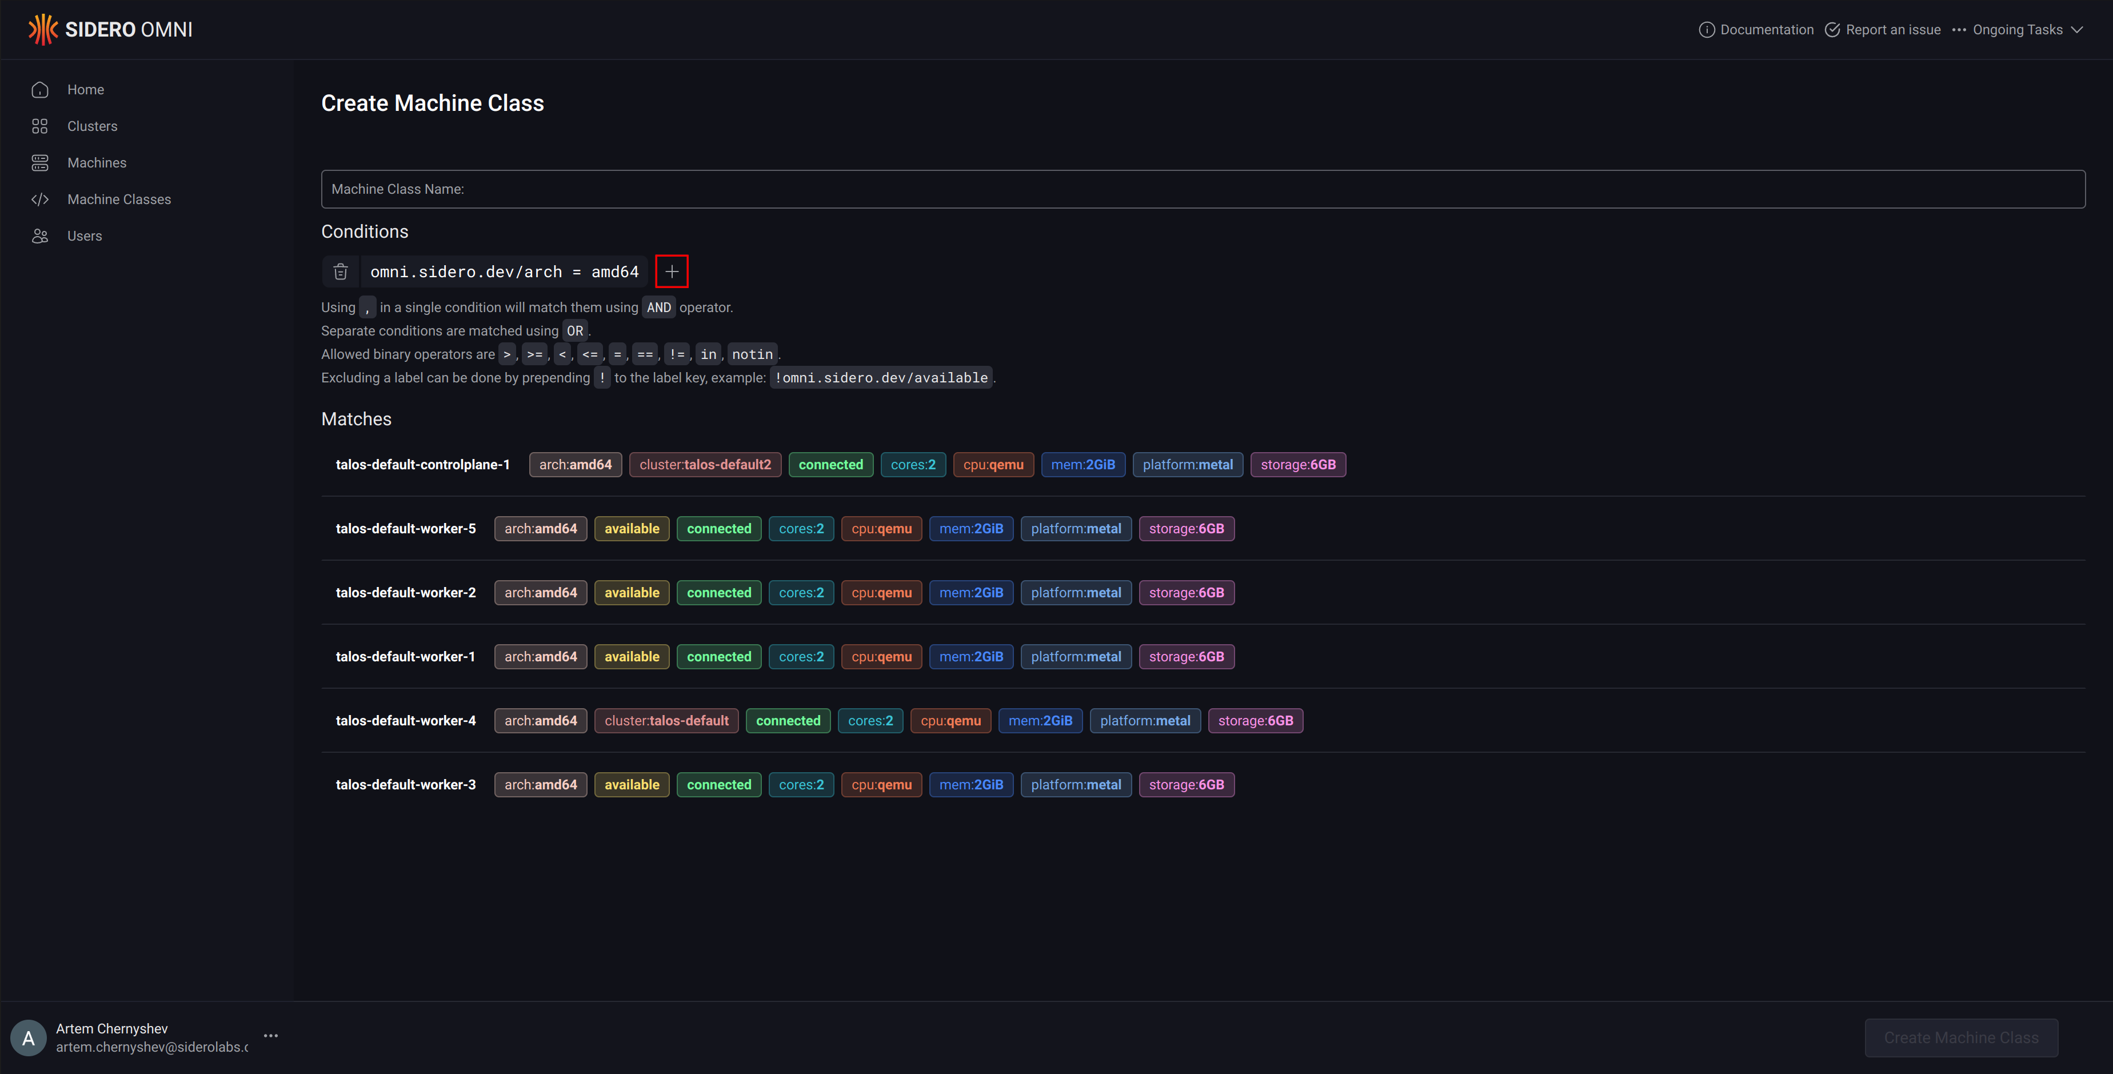This screenshot has width=2113, height=1074.
Task: Click the Users people icon
Action: click(39, 236)
